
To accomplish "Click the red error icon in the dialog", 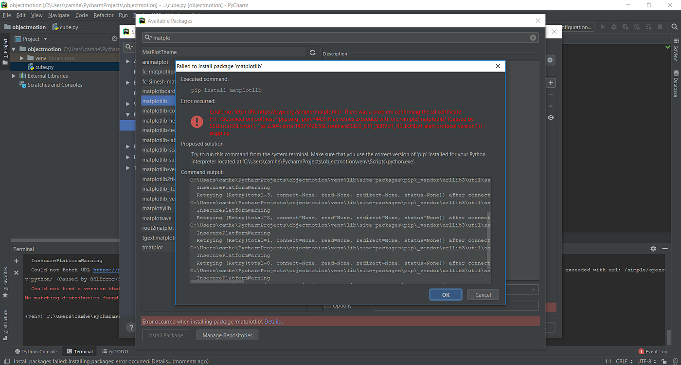I will 197,121.
